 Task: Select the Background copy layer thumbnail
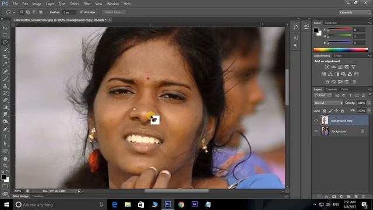click(325, 121)
